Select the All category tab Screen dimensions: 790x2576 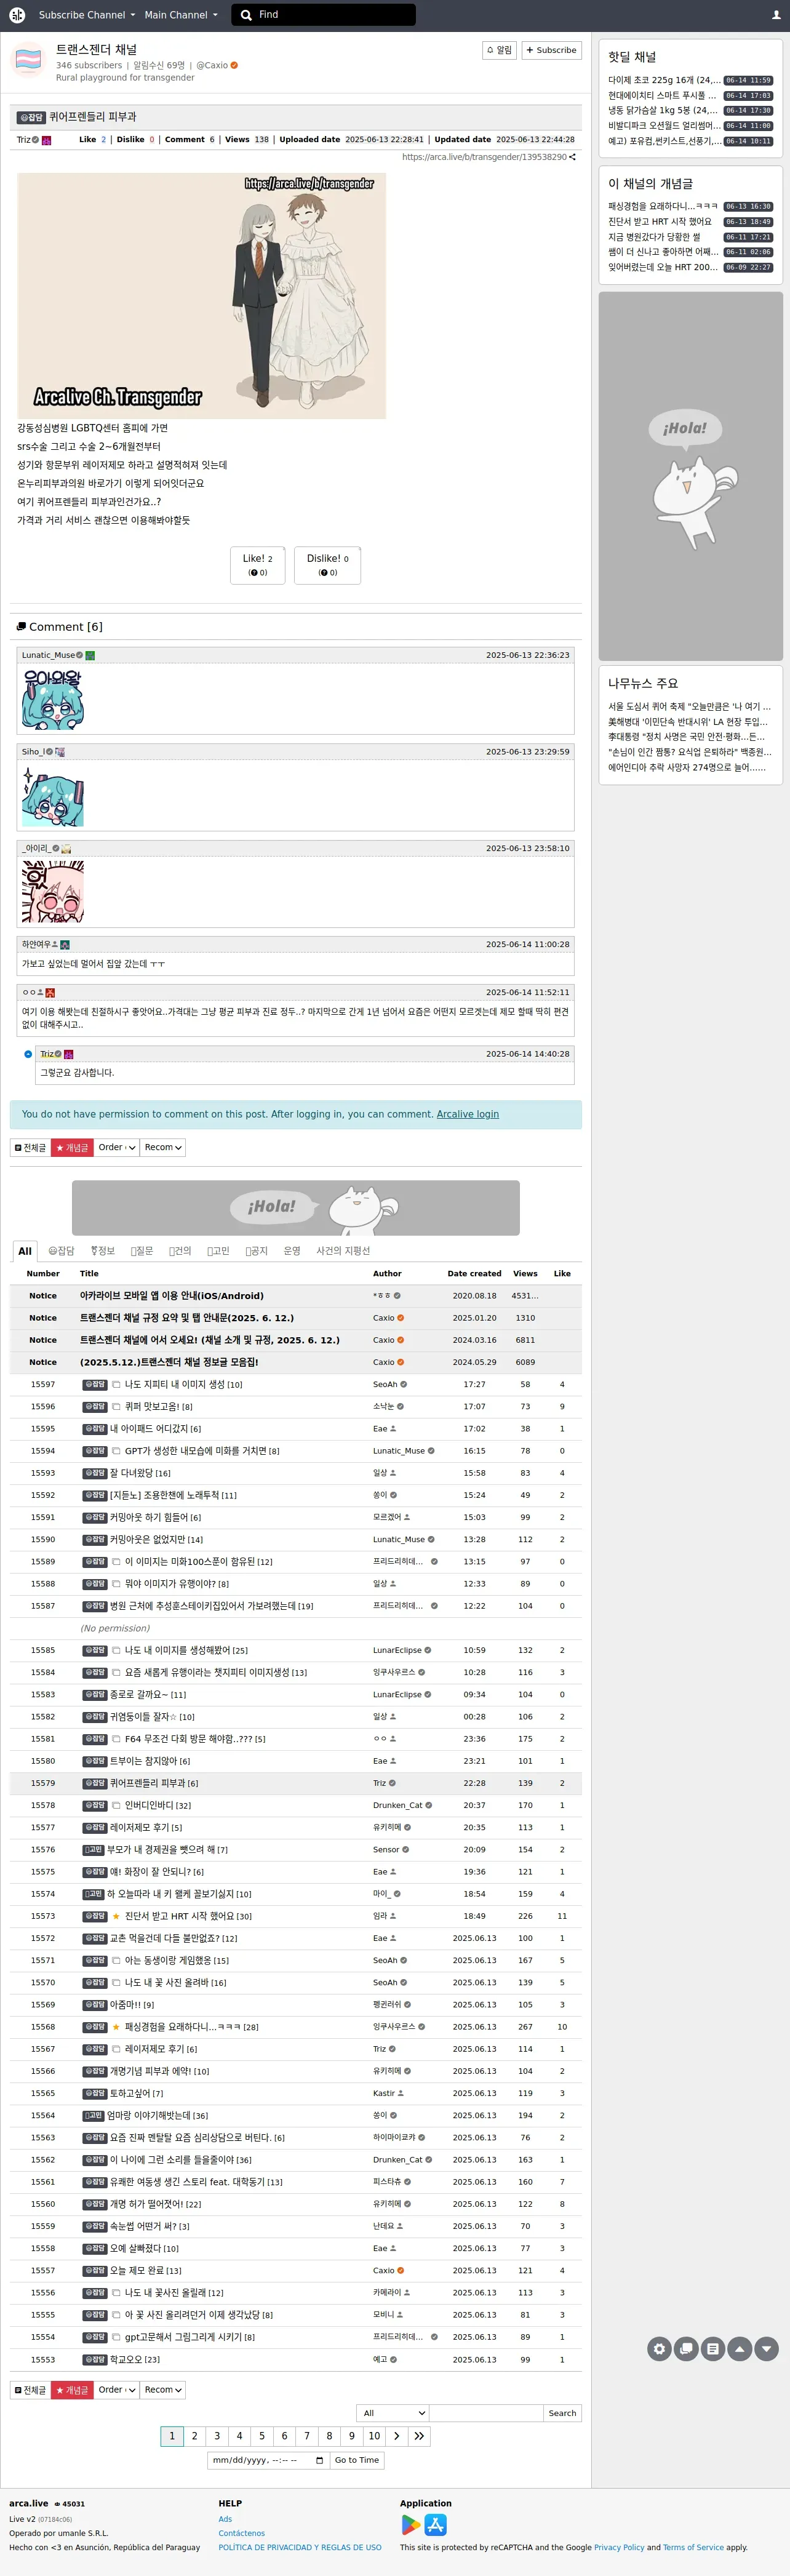coord(25,1251)
